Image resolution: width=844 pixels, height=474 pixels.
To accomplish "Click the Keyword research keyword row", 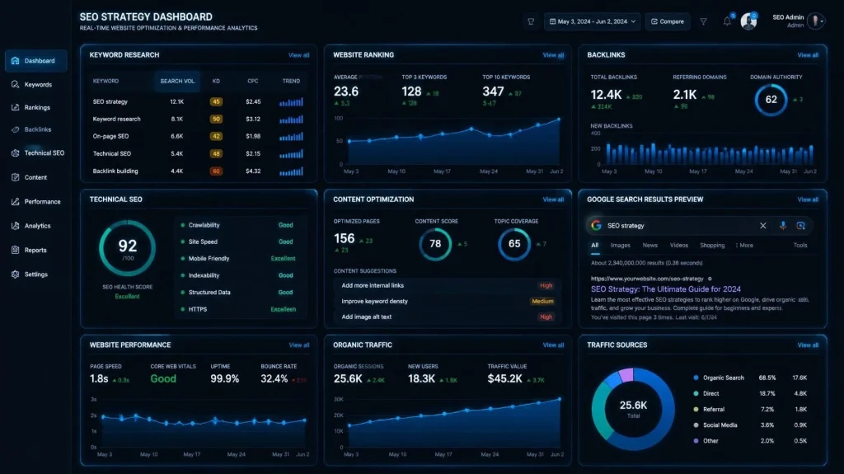I will click(198, 119).
